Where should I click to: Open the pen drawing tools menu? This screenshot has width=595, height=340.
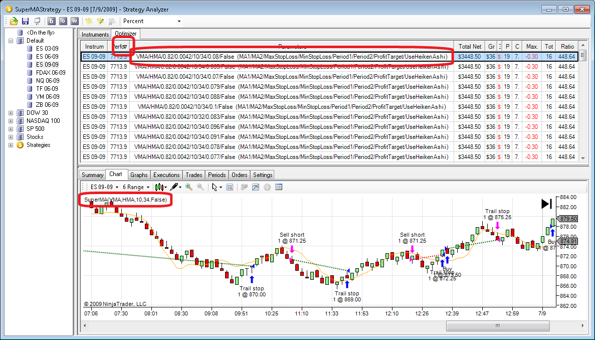point(175,187)
